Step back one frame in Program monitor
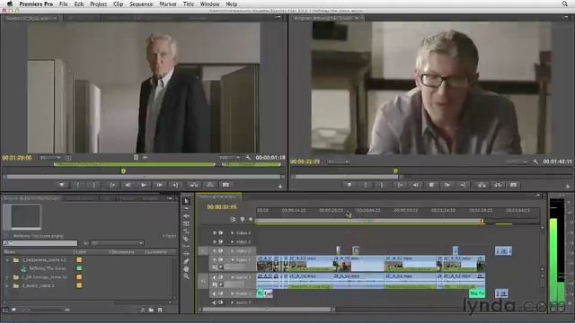Screen dimensions: 575x323 click(415, 185)
